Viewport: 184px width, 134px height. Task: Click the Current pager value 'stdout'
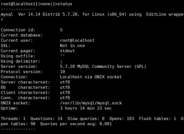[x=67, y=51]
